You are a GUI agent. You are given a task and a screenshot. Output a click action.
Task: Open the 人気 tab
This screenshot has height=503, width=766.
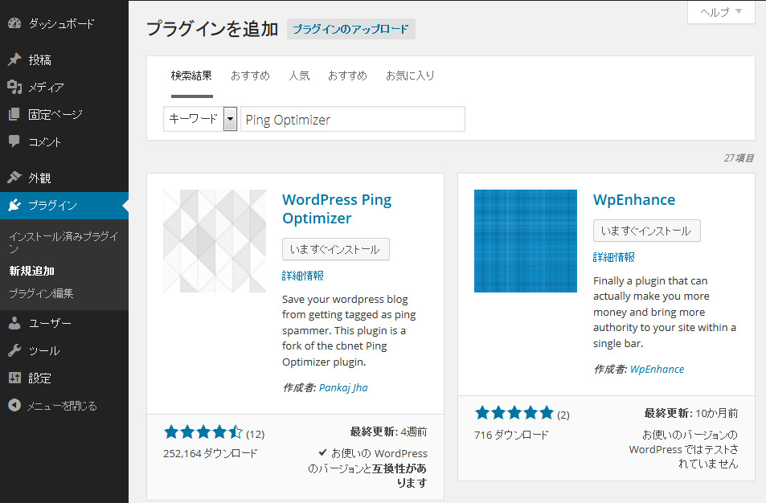(x=299, y=76)
